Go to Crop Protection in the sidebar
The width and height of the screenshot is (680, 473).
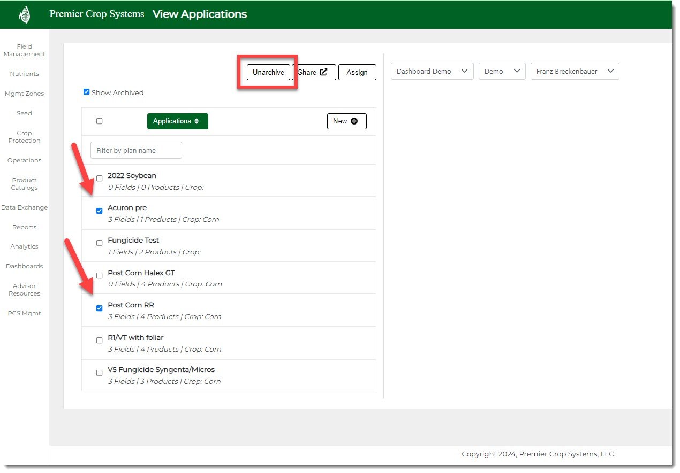(x=24, y=137)
